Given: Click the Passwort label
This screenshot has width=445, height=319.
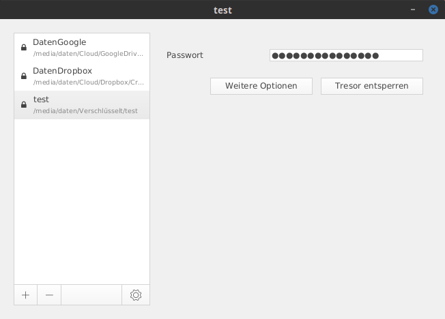Looking at the screenshot, I should coord(185,55).
